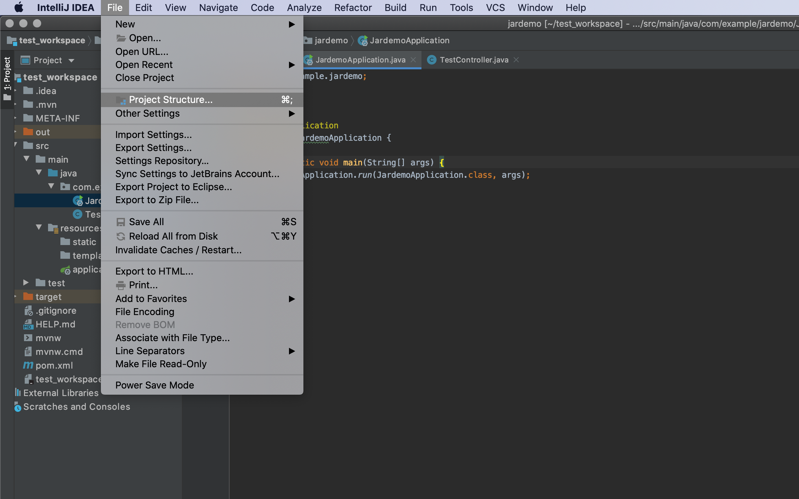Switch to the TestController.java tab
This screenshot has width=799, height=499.
point(474,60)
